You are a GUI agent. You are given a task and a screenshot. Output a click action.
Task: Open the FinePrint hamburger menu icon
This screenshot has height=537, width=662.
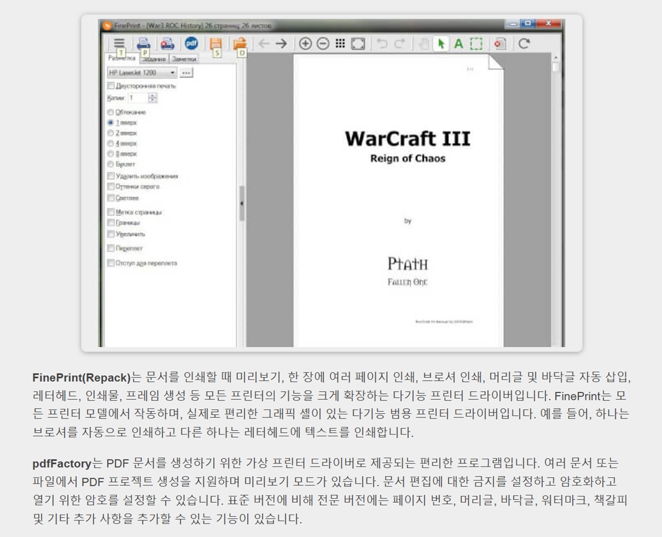tap(119, 43)
